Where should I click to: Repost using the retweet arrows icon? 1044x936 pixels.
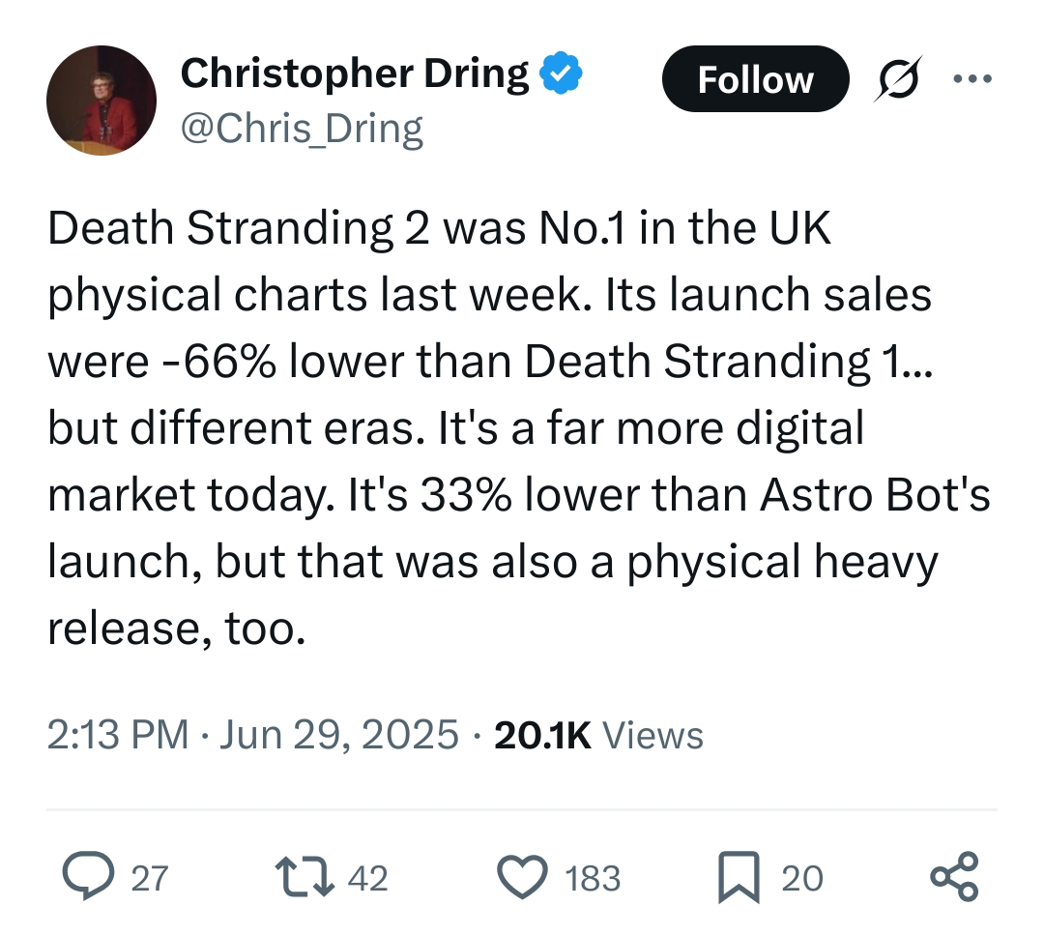(304, 877)
